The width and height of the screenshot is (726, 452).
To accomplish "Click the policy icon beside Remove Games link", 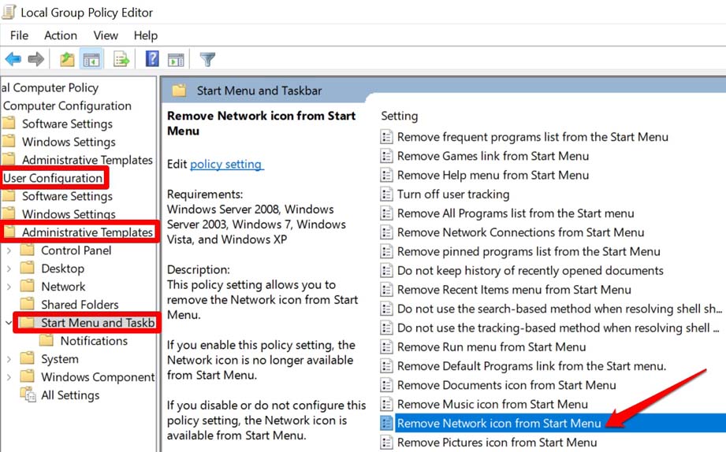I will coord(386,156).
